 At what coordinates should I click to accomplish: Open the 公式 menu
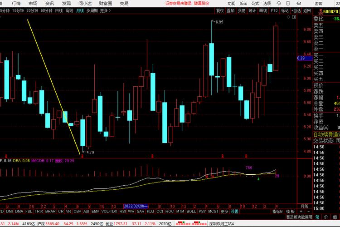[255, 3]
